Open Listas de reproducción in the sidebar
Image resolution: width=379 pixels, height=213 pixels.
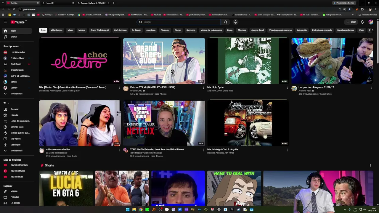click(17, 121)
